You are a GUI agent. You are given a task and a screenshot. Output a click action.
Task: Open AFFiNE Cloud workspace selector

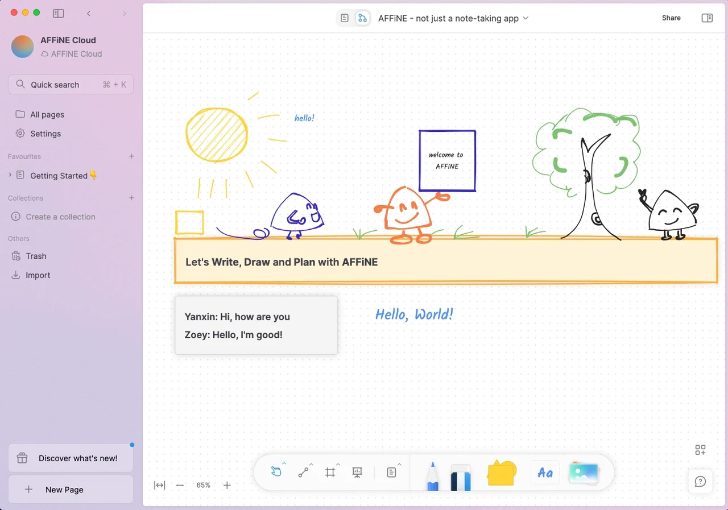pos(71,47)
